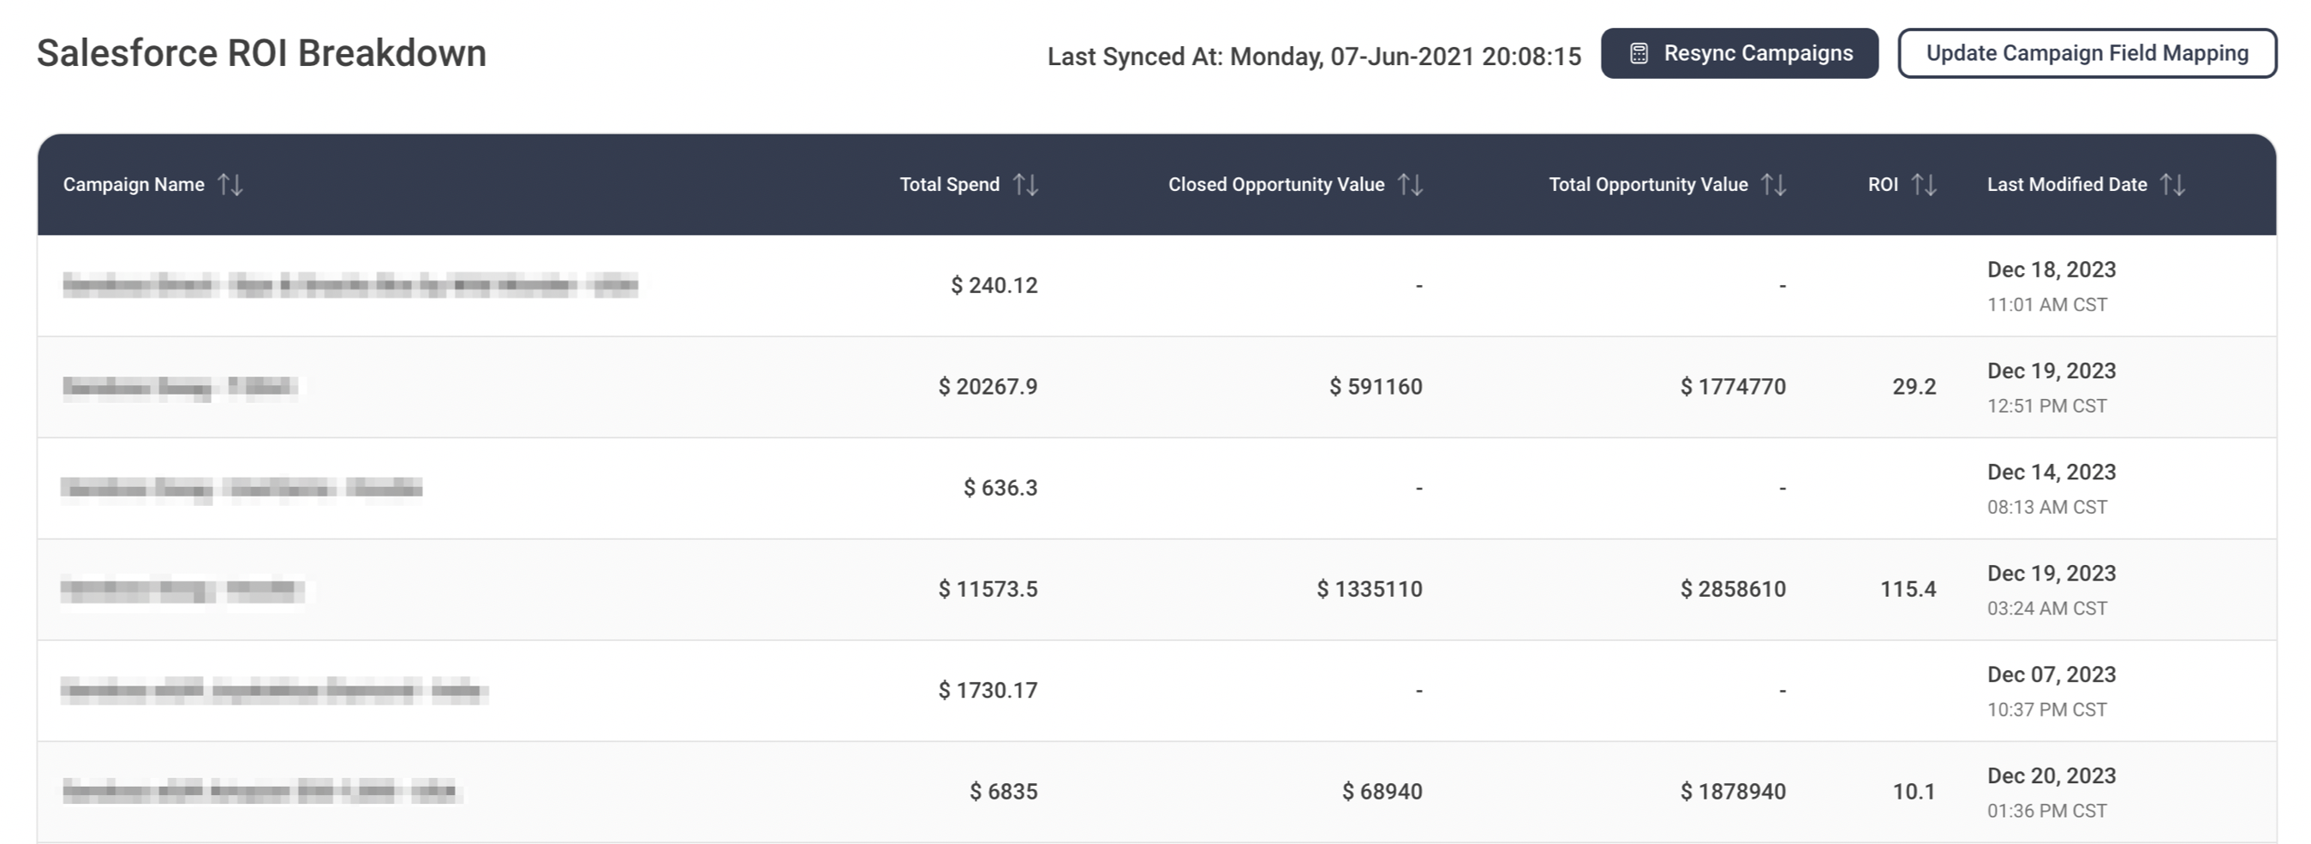Click the Total Opportunity Value column header
Viewport: 2311px width, 844px height.
point(1648,185)
